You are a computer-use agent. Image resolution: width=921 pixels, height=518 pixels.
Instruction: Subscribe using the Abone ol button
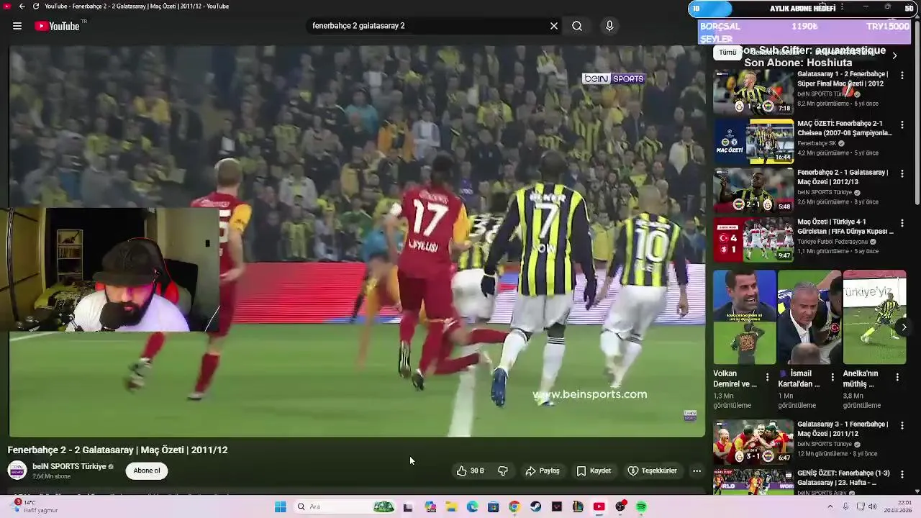[x=147, y=471]
